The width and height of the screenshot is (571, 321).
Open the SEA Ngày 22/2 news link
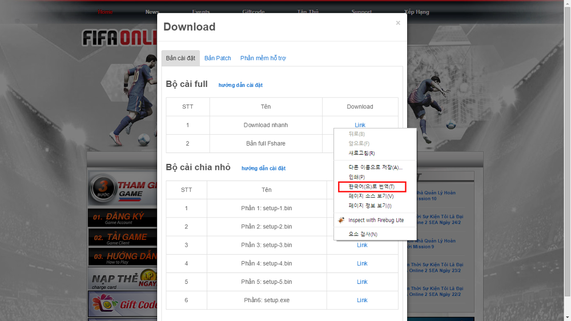435,291
